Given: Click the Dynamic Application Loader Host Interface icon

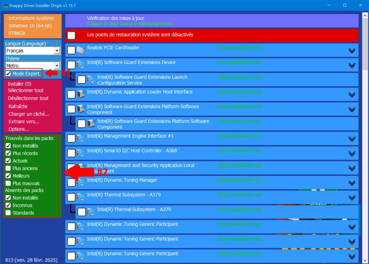Looking at the screenshot, I should [x=81, y=94].
